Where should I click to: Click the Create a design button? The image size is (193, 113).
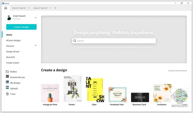[x=22, y=27]
